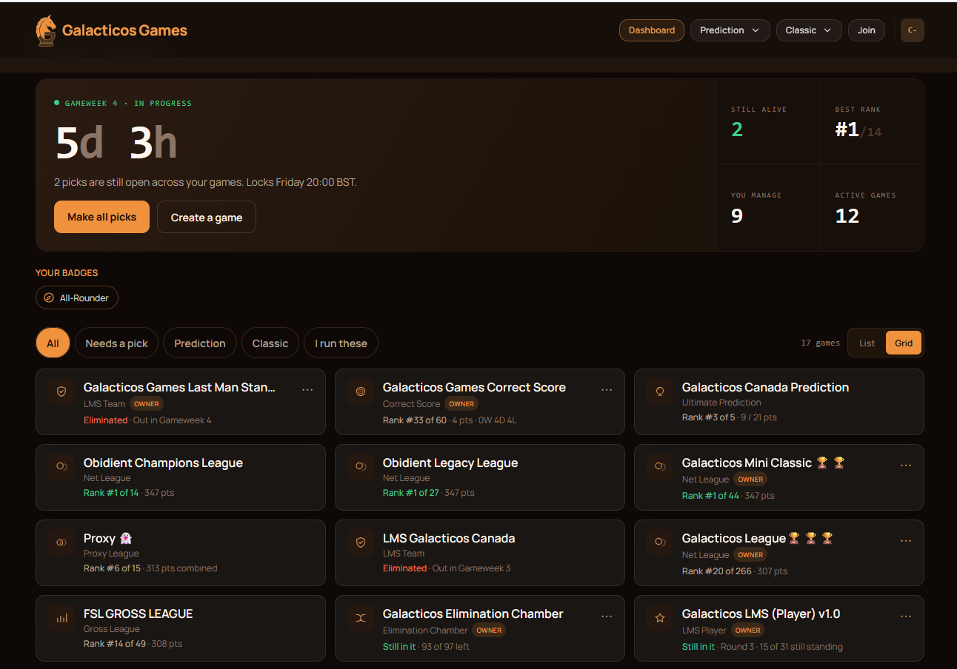Click 'Rank #1 of 44' text

[x=710, y=496]
